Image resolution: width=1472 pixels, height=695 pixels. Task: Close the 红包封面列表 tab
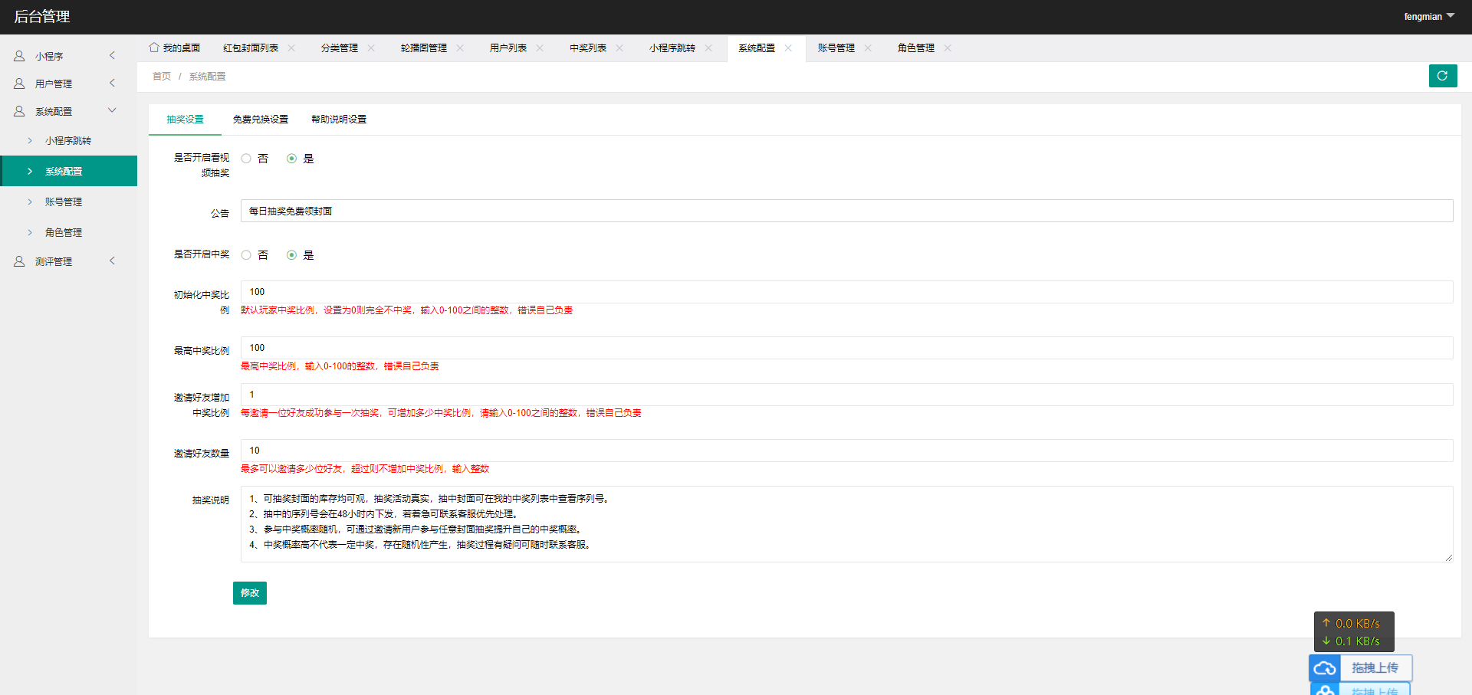291,48
